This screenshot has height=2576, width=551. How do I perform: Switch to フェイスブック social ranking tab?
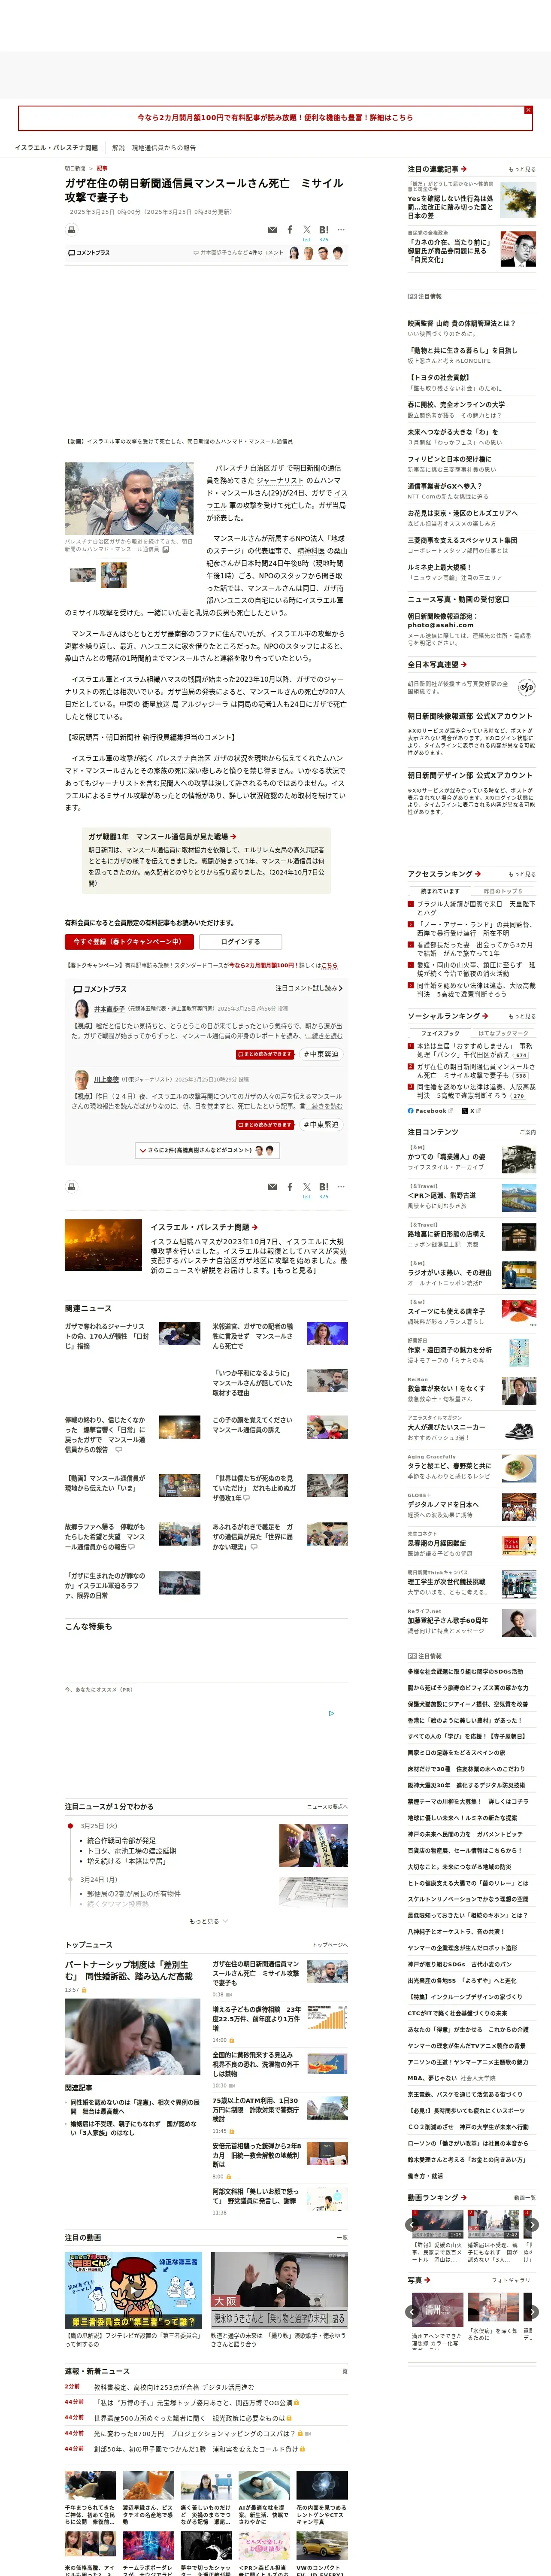pyautogui.click(x=440, y=1033)
